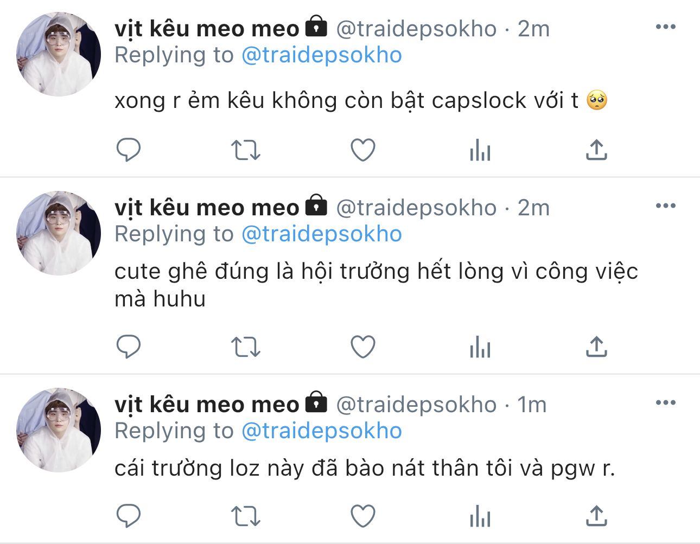The image size is (700, 544).
Task: Open more options for first tweet
Action: [x=666, y=27]
